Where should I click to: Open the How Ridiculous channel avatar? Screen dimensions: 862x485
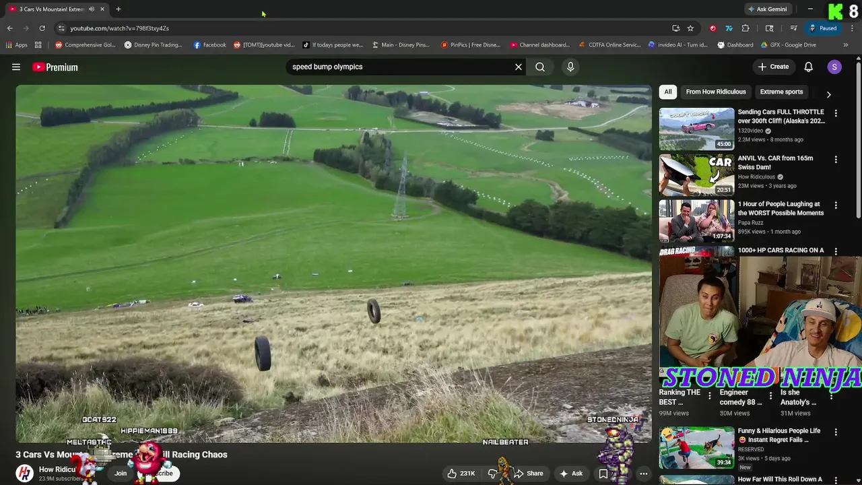(25, 474)
